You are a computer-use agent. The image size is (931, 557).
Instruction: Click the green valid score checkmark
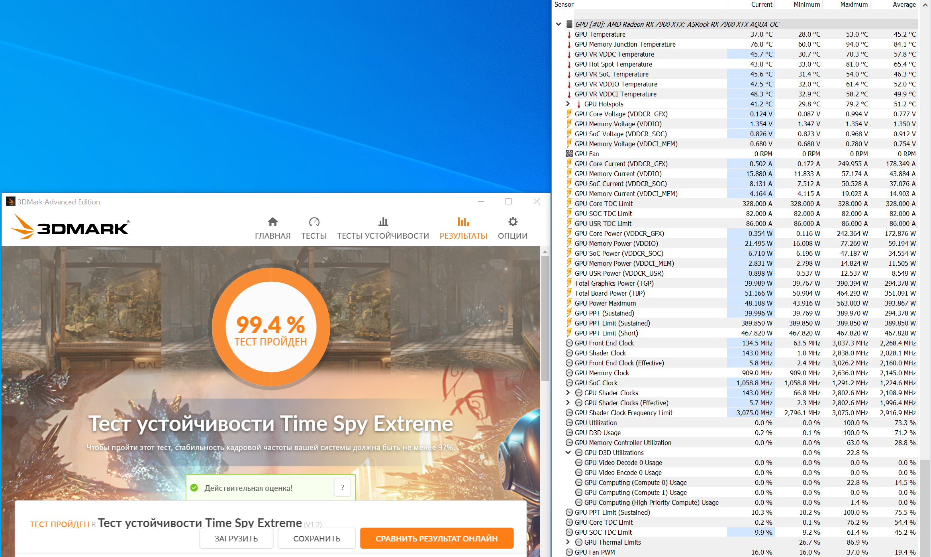tap(194, 488)
